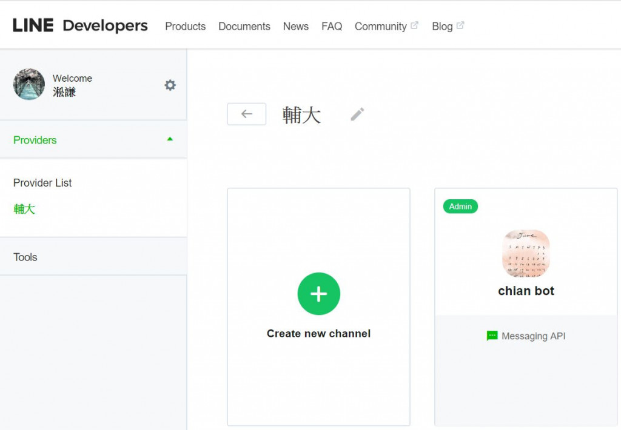The width and height of the screenshot is (621, 430).
Task: Open account settings gear icon
Action: pyautogui.click(x=170, y=85)
